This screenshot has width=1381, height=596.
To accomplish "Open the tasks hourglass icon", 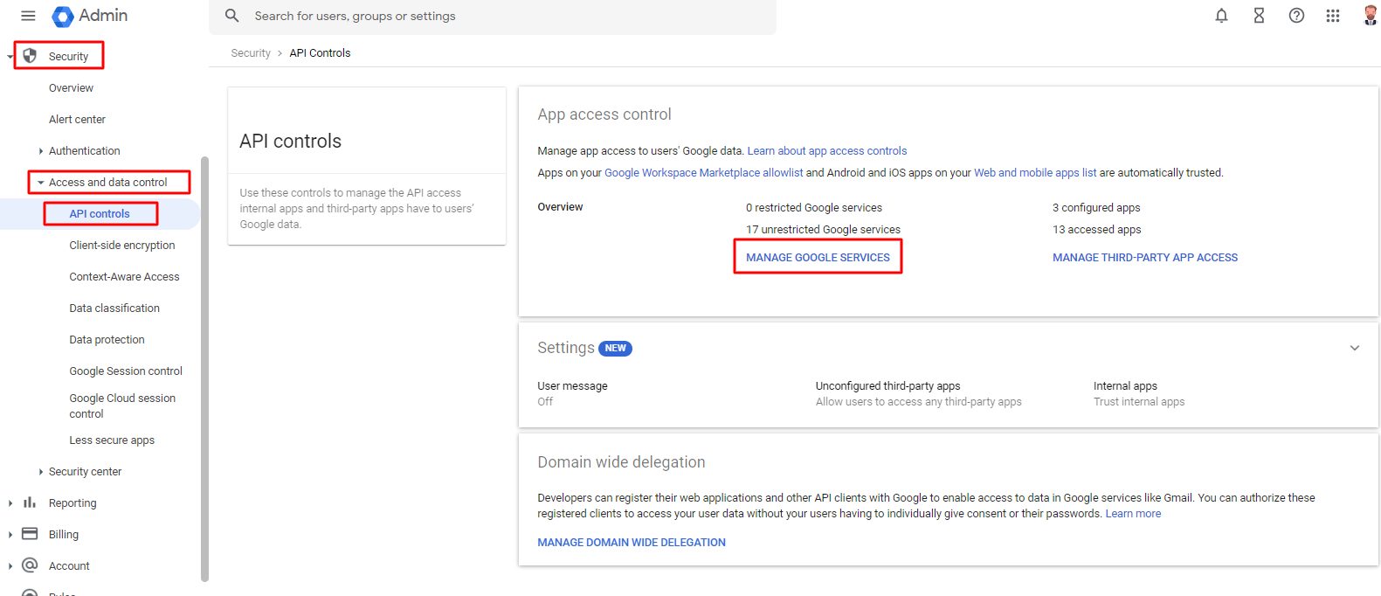I will [x=1259, y=16].
